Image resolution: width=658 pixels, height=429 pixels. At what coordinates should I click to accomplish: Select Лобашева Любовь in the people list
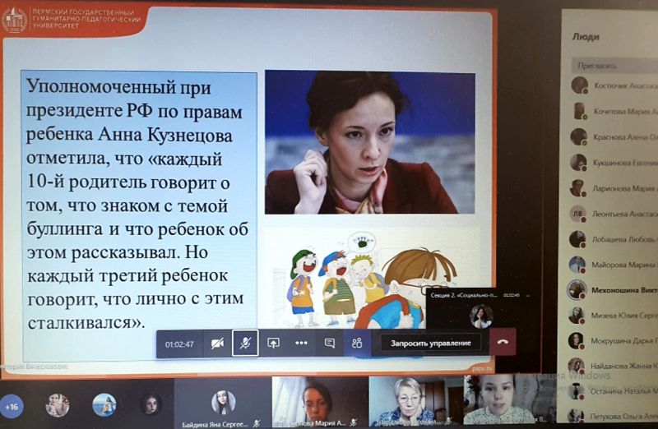(x=614, y=239)
